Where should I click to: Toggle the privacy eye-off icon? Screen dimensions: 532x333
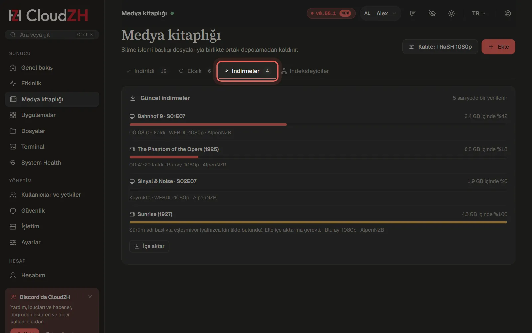point(432,13)
